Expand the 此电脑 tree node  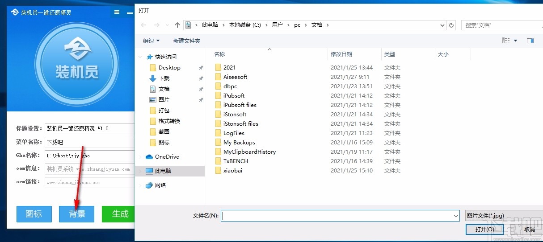(141, 171)
